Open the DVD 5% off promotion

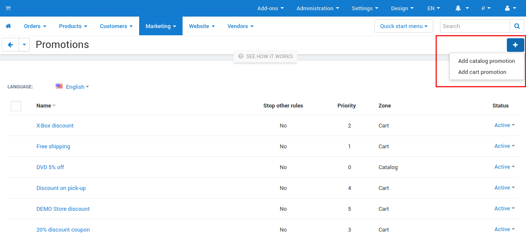pyautogui.click(x=50, y=167)
